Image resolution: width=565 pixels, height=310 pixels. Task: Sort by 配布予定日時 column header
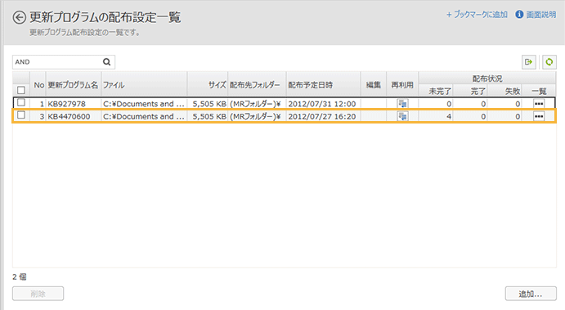pos(323,85)
